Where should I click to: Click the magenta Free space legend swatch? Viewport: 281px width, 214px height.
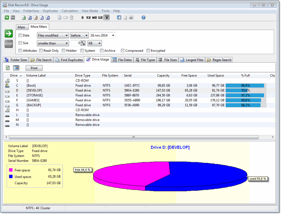coord(11,170)
